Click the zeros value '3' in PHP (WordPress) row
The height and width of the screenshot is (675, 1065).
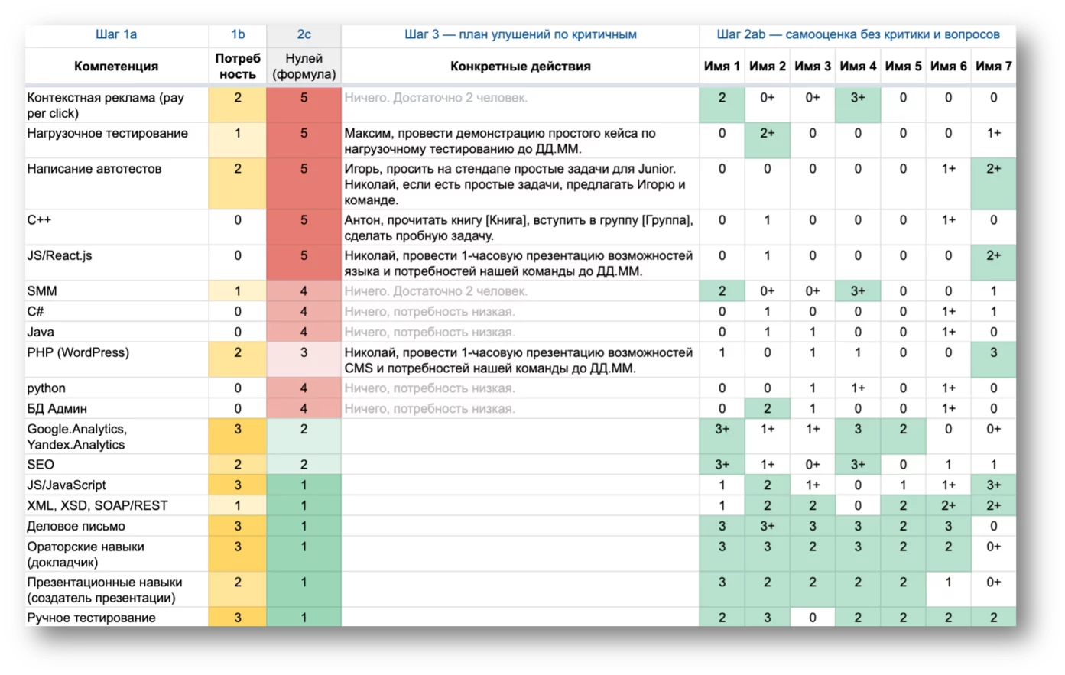click(x=304, y=359)
